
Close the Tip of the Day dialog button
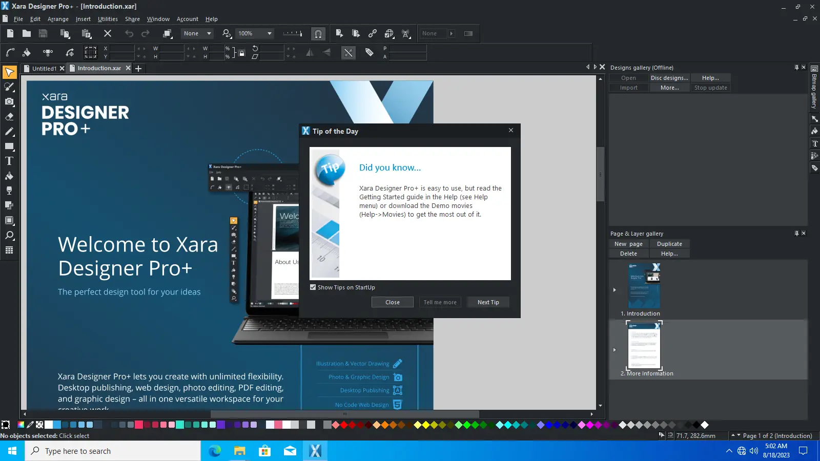pyautogui.click(x=393, y=302)
